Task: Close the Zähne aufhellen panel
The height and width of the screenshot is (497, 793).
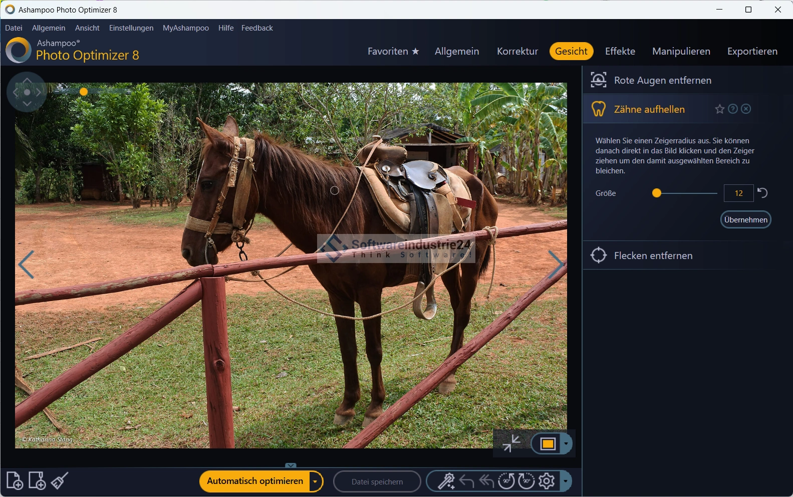Action: click(746, 109)
